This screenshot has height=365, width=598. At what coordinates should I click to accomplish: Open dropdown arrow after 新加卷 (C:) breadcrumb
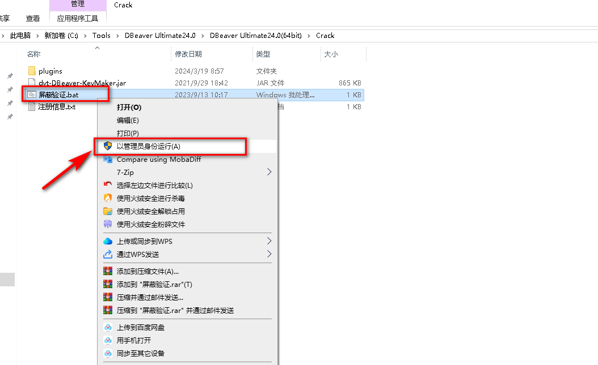pos(85,36)
